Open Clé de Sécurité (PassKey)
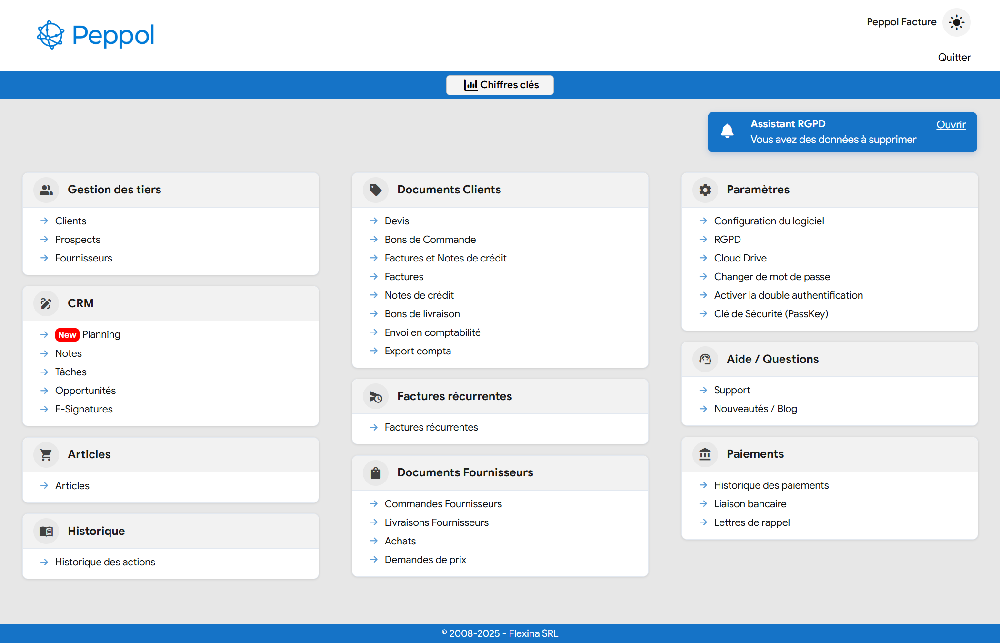This screenshot has width=1000, height=643. (x=771, y=314)
